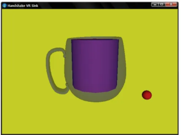Screen dimensions: 181x135
Task: Click the purple cylinder inside the mug
Action: [95, 66]
